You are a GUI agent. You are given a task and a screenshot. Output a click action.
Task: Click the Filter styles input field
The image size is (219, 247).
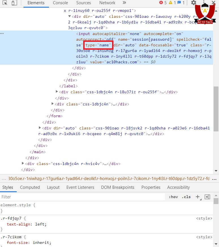[x=82, y=197]
